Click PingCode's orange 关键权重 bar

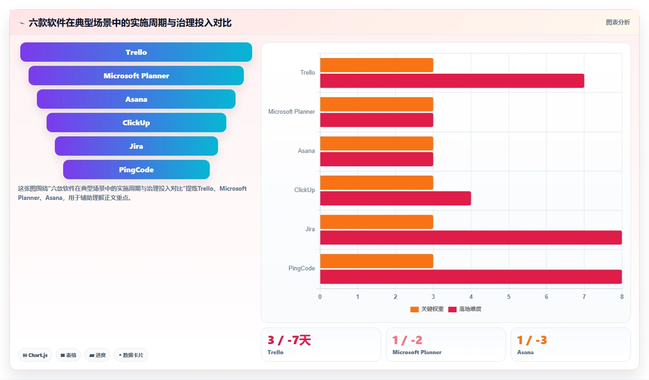377,261
